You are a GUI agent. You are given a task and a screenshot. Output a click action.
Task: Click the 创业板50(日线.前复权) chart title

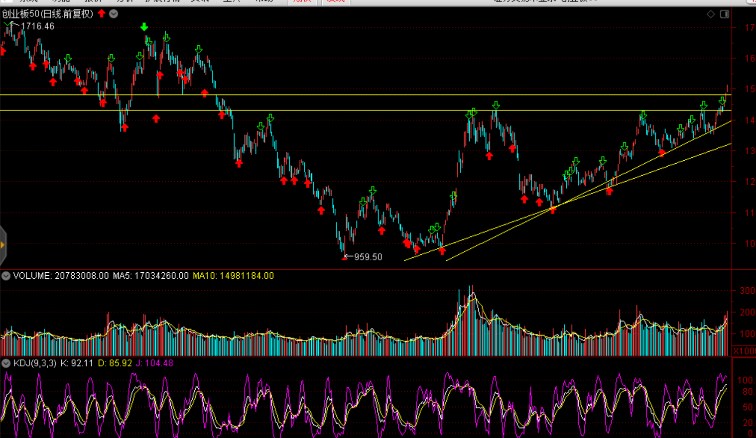[48, 14]
